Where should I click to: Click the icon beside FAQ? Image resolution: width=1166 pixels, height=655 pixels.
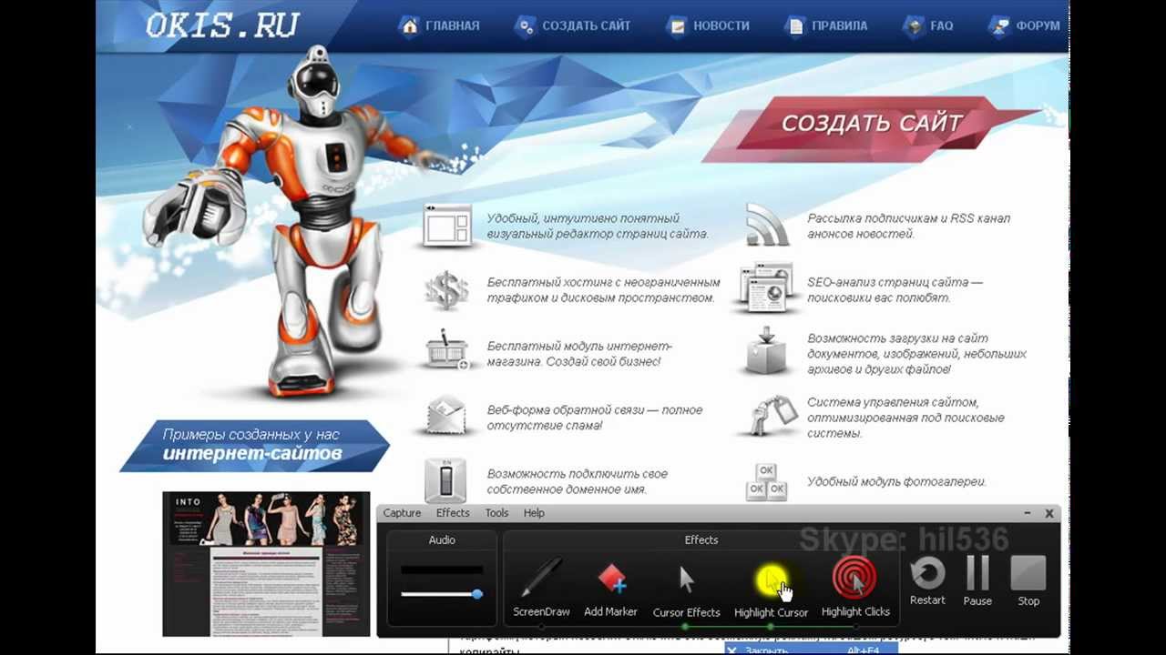pos(913,26)
